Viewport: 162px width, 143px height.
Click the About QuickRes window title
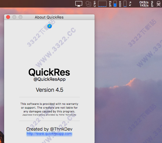[49, 17]
